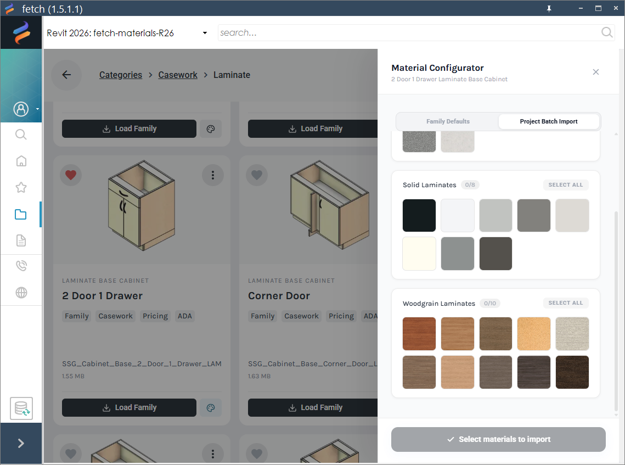Select the dark charcoal solid laminate swatch
Image resolution: width=625 pixels, height=465 pixels.
496,254
